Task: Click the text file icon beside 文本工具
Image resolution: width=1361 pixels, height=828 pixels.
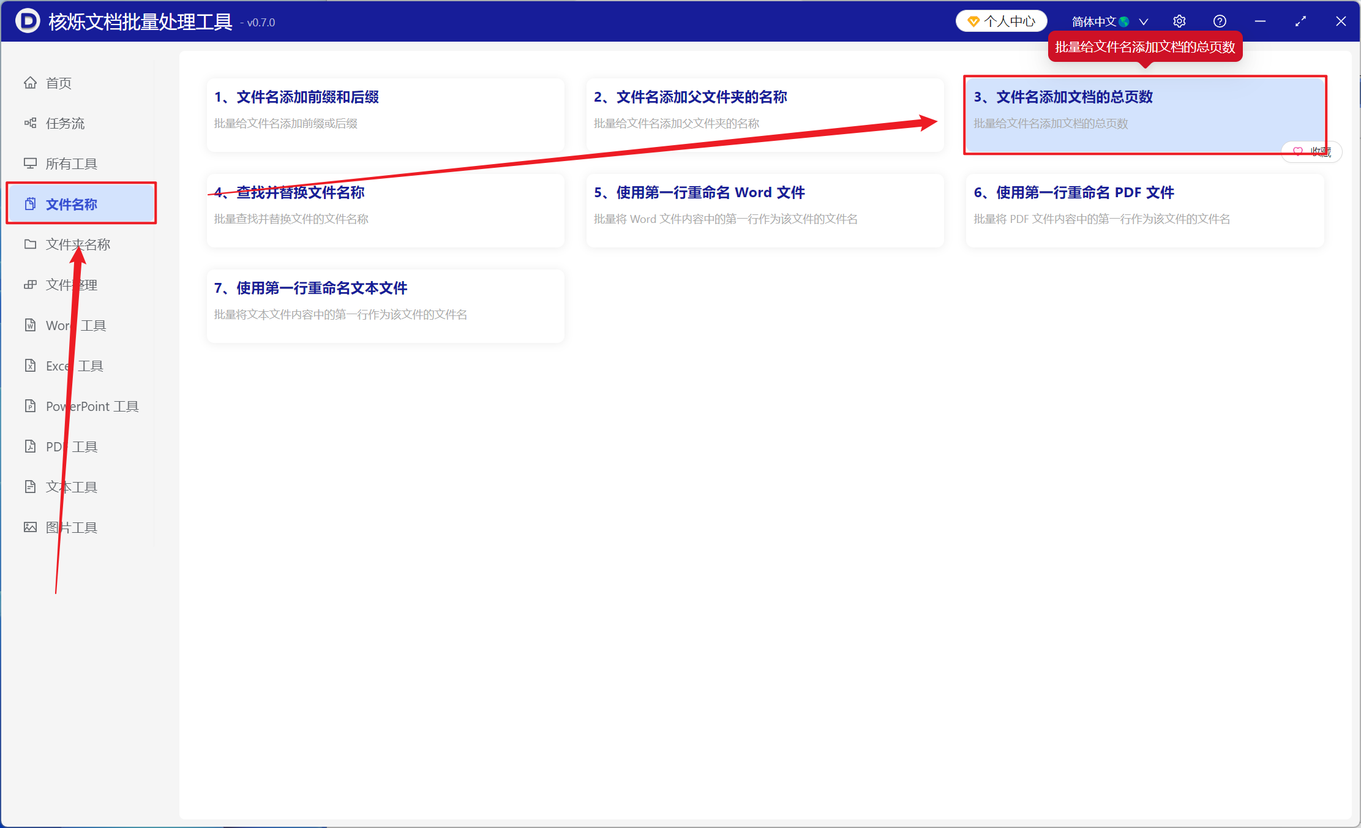Action: tap(30, 487)
